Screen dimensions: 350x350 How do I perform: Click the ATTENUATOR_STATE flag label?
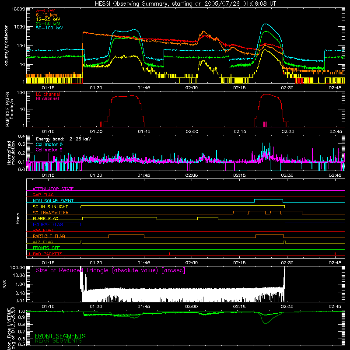click(x=53, y=189)
